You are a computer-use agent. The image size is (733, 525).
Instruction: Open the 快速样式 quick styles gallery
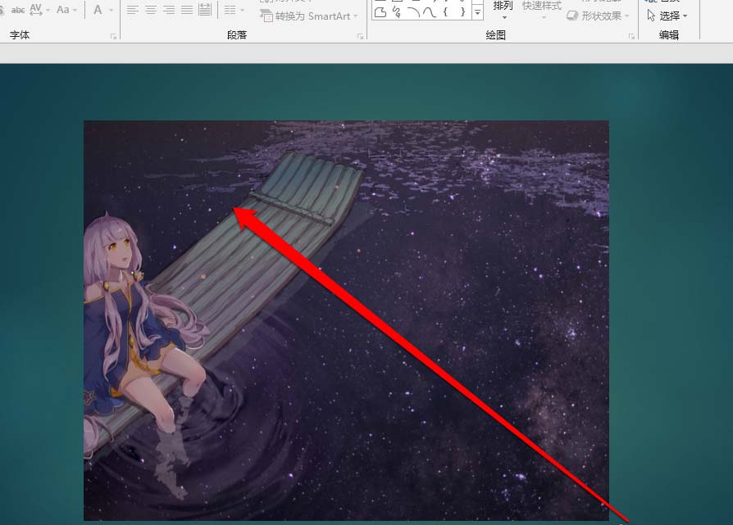click(542, 11)
